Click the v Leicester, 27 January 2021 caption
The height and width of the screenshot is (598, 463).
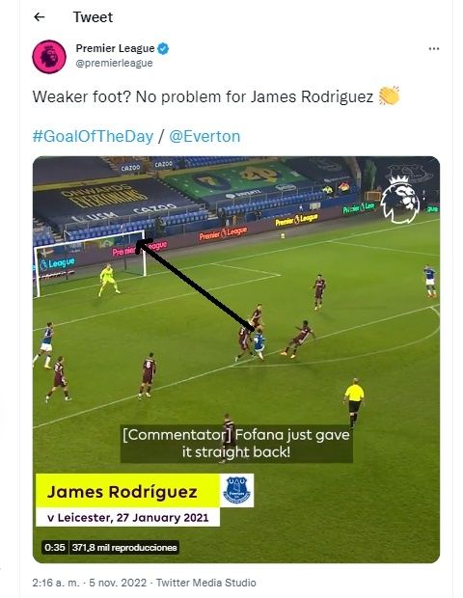click(x=127, y=518)
